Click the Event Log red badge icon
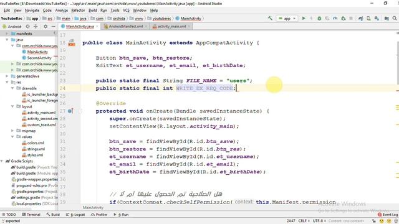 [380, 215]
